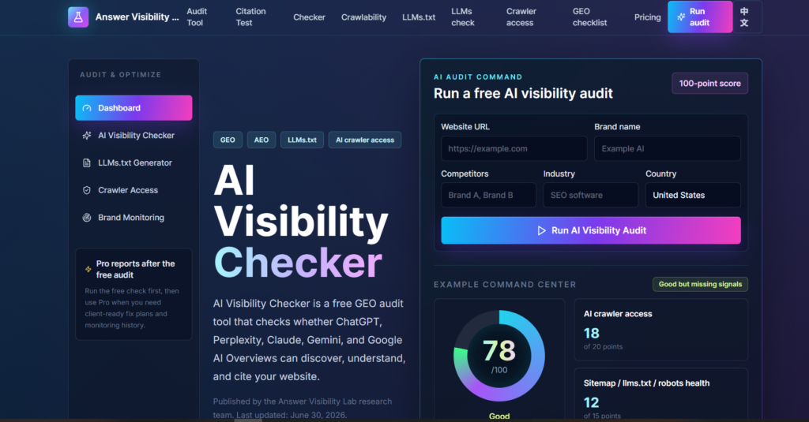Click the Published by Answer Visibility Lab text
Viewport: 809px width, 422px height.
303,408
